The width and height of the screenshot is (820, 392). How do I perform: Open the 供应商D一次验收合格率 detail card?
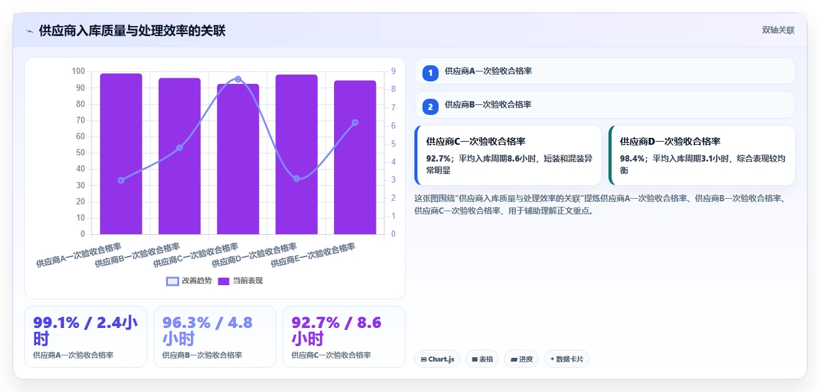point(702,155)
